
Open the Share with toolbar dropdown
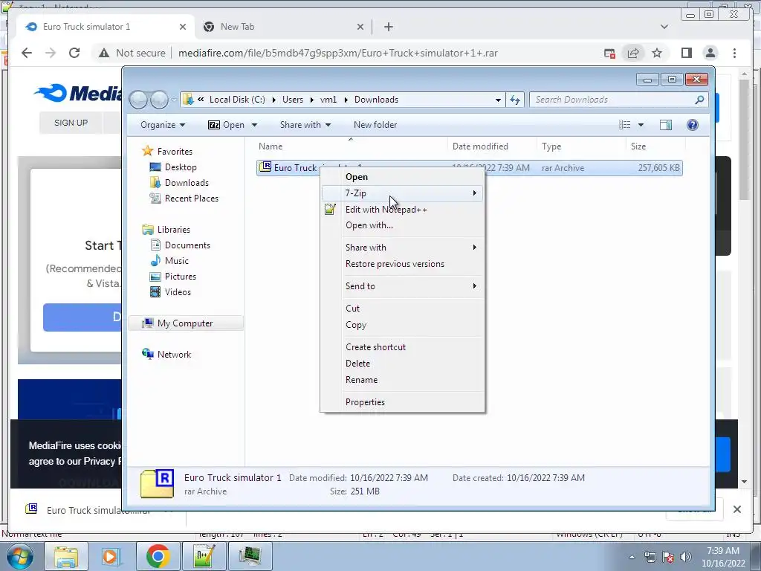[x=305, y=125]
